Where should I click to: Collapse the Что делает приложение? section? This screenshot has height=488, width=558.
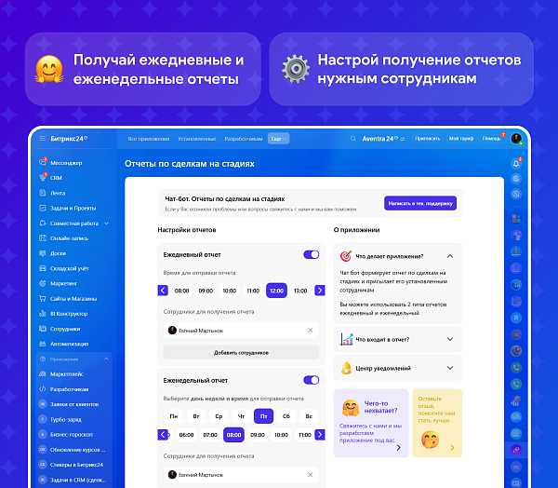[450, 256]
